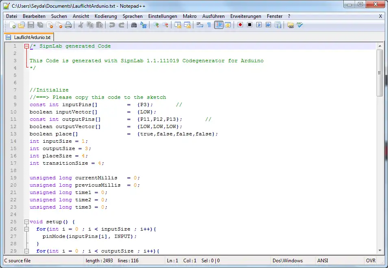Zoom in using the magnifier plus icon
388x268 pixels.
pyautogui.click(x=156, y=25)
